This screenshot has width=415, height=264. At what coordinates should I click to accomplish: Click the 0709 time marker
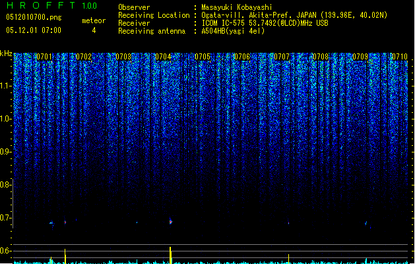[x=360, y=57]
